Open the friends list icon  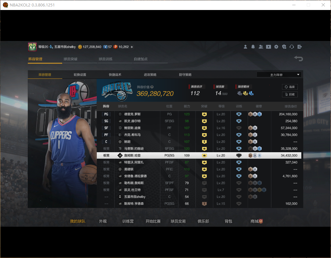click(261, 47)
